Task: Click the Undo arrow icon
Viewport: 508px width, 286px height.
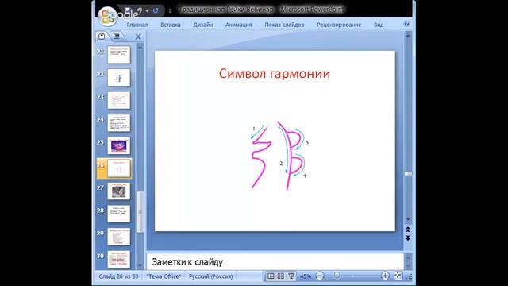Action: tap(140, 10)
